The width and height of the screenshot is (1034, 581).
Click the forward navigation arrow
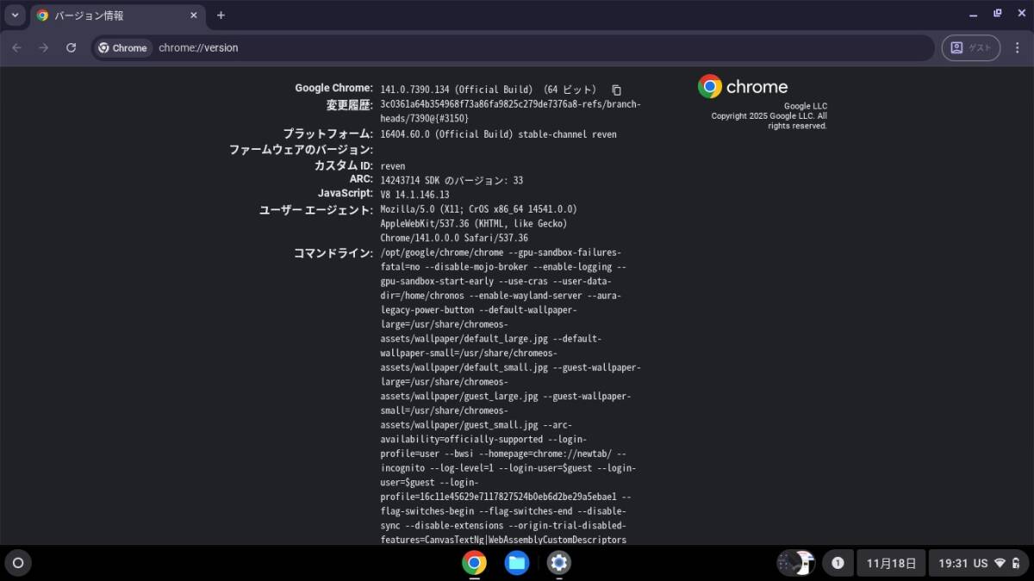44,48
